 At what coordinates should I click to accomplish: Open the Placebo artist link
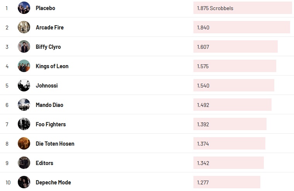pyautogui.click(x=45, y=8)
